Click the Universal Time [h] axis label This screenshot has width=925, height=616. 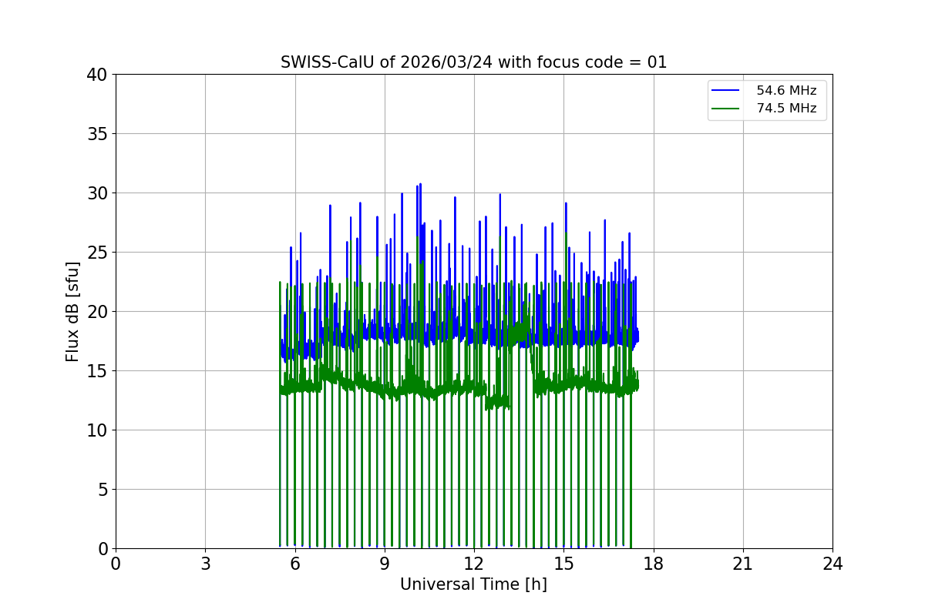tap(473, 584)
